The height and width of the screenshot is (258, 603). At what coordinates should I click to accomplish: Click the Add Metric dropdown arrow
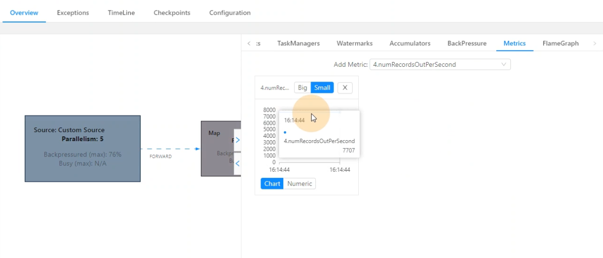[504, 64]
